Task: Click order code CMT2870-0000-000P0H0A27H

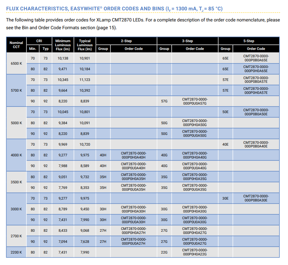Action: click(x=134, y=231)
